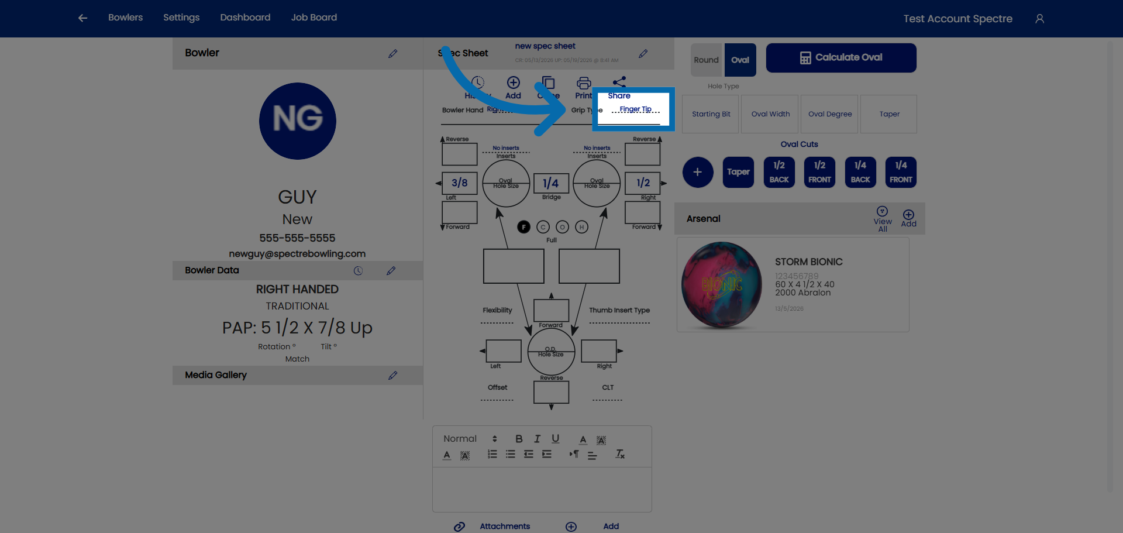Print the spec sheet
The width and height of the screenshot is (1123, 533).
tap(584, 82)
